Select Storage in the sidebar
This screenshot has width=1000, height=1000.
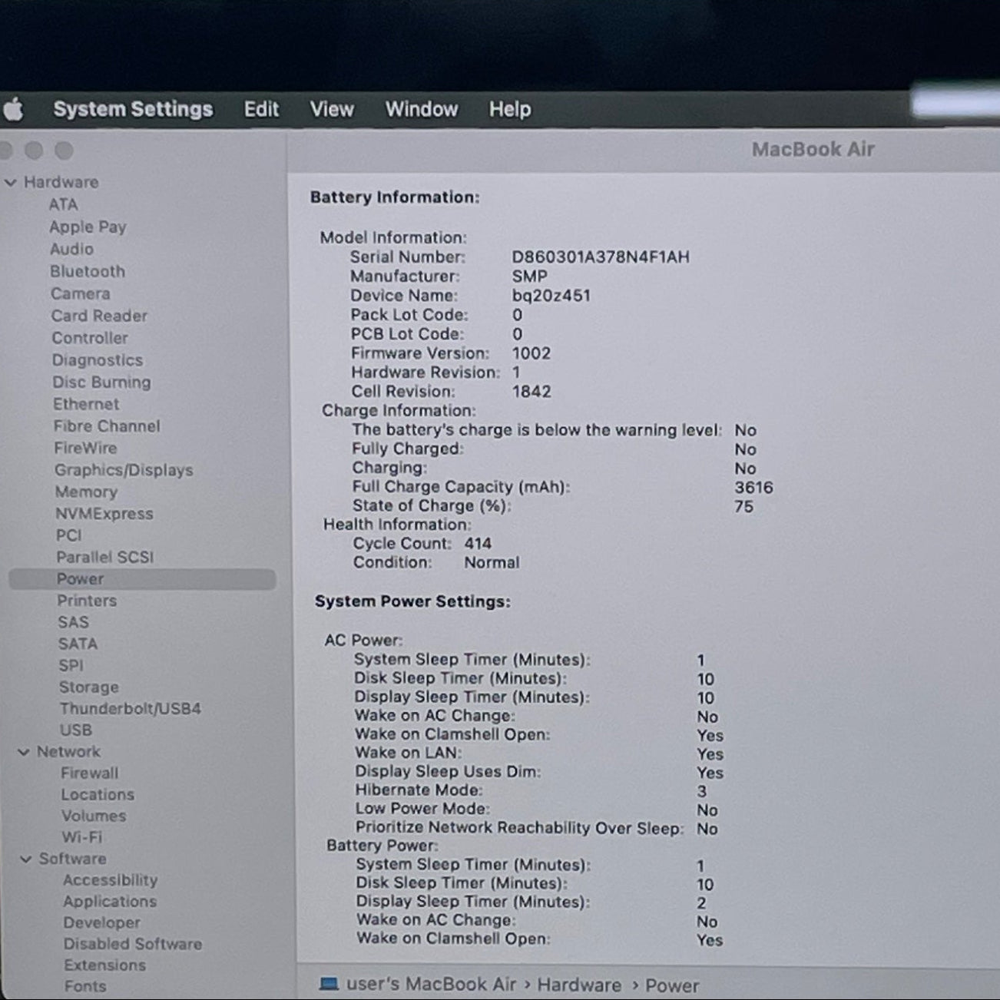[89, 687]
